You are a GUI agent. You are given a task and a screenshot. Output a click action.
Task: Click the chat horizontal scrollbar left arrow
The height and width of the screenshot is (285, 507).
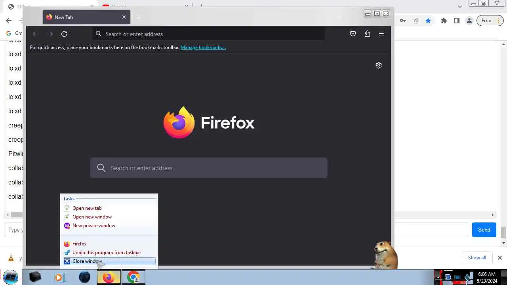[8, 215]
